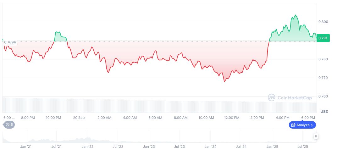This screenshot has width=337, height=150.
Task: Click the green 0.791 current price tag
Action: [323, 38]
